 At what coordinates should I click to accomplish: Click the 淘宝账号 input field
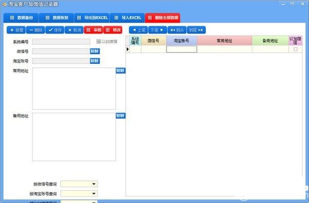(x=61, y=61)
